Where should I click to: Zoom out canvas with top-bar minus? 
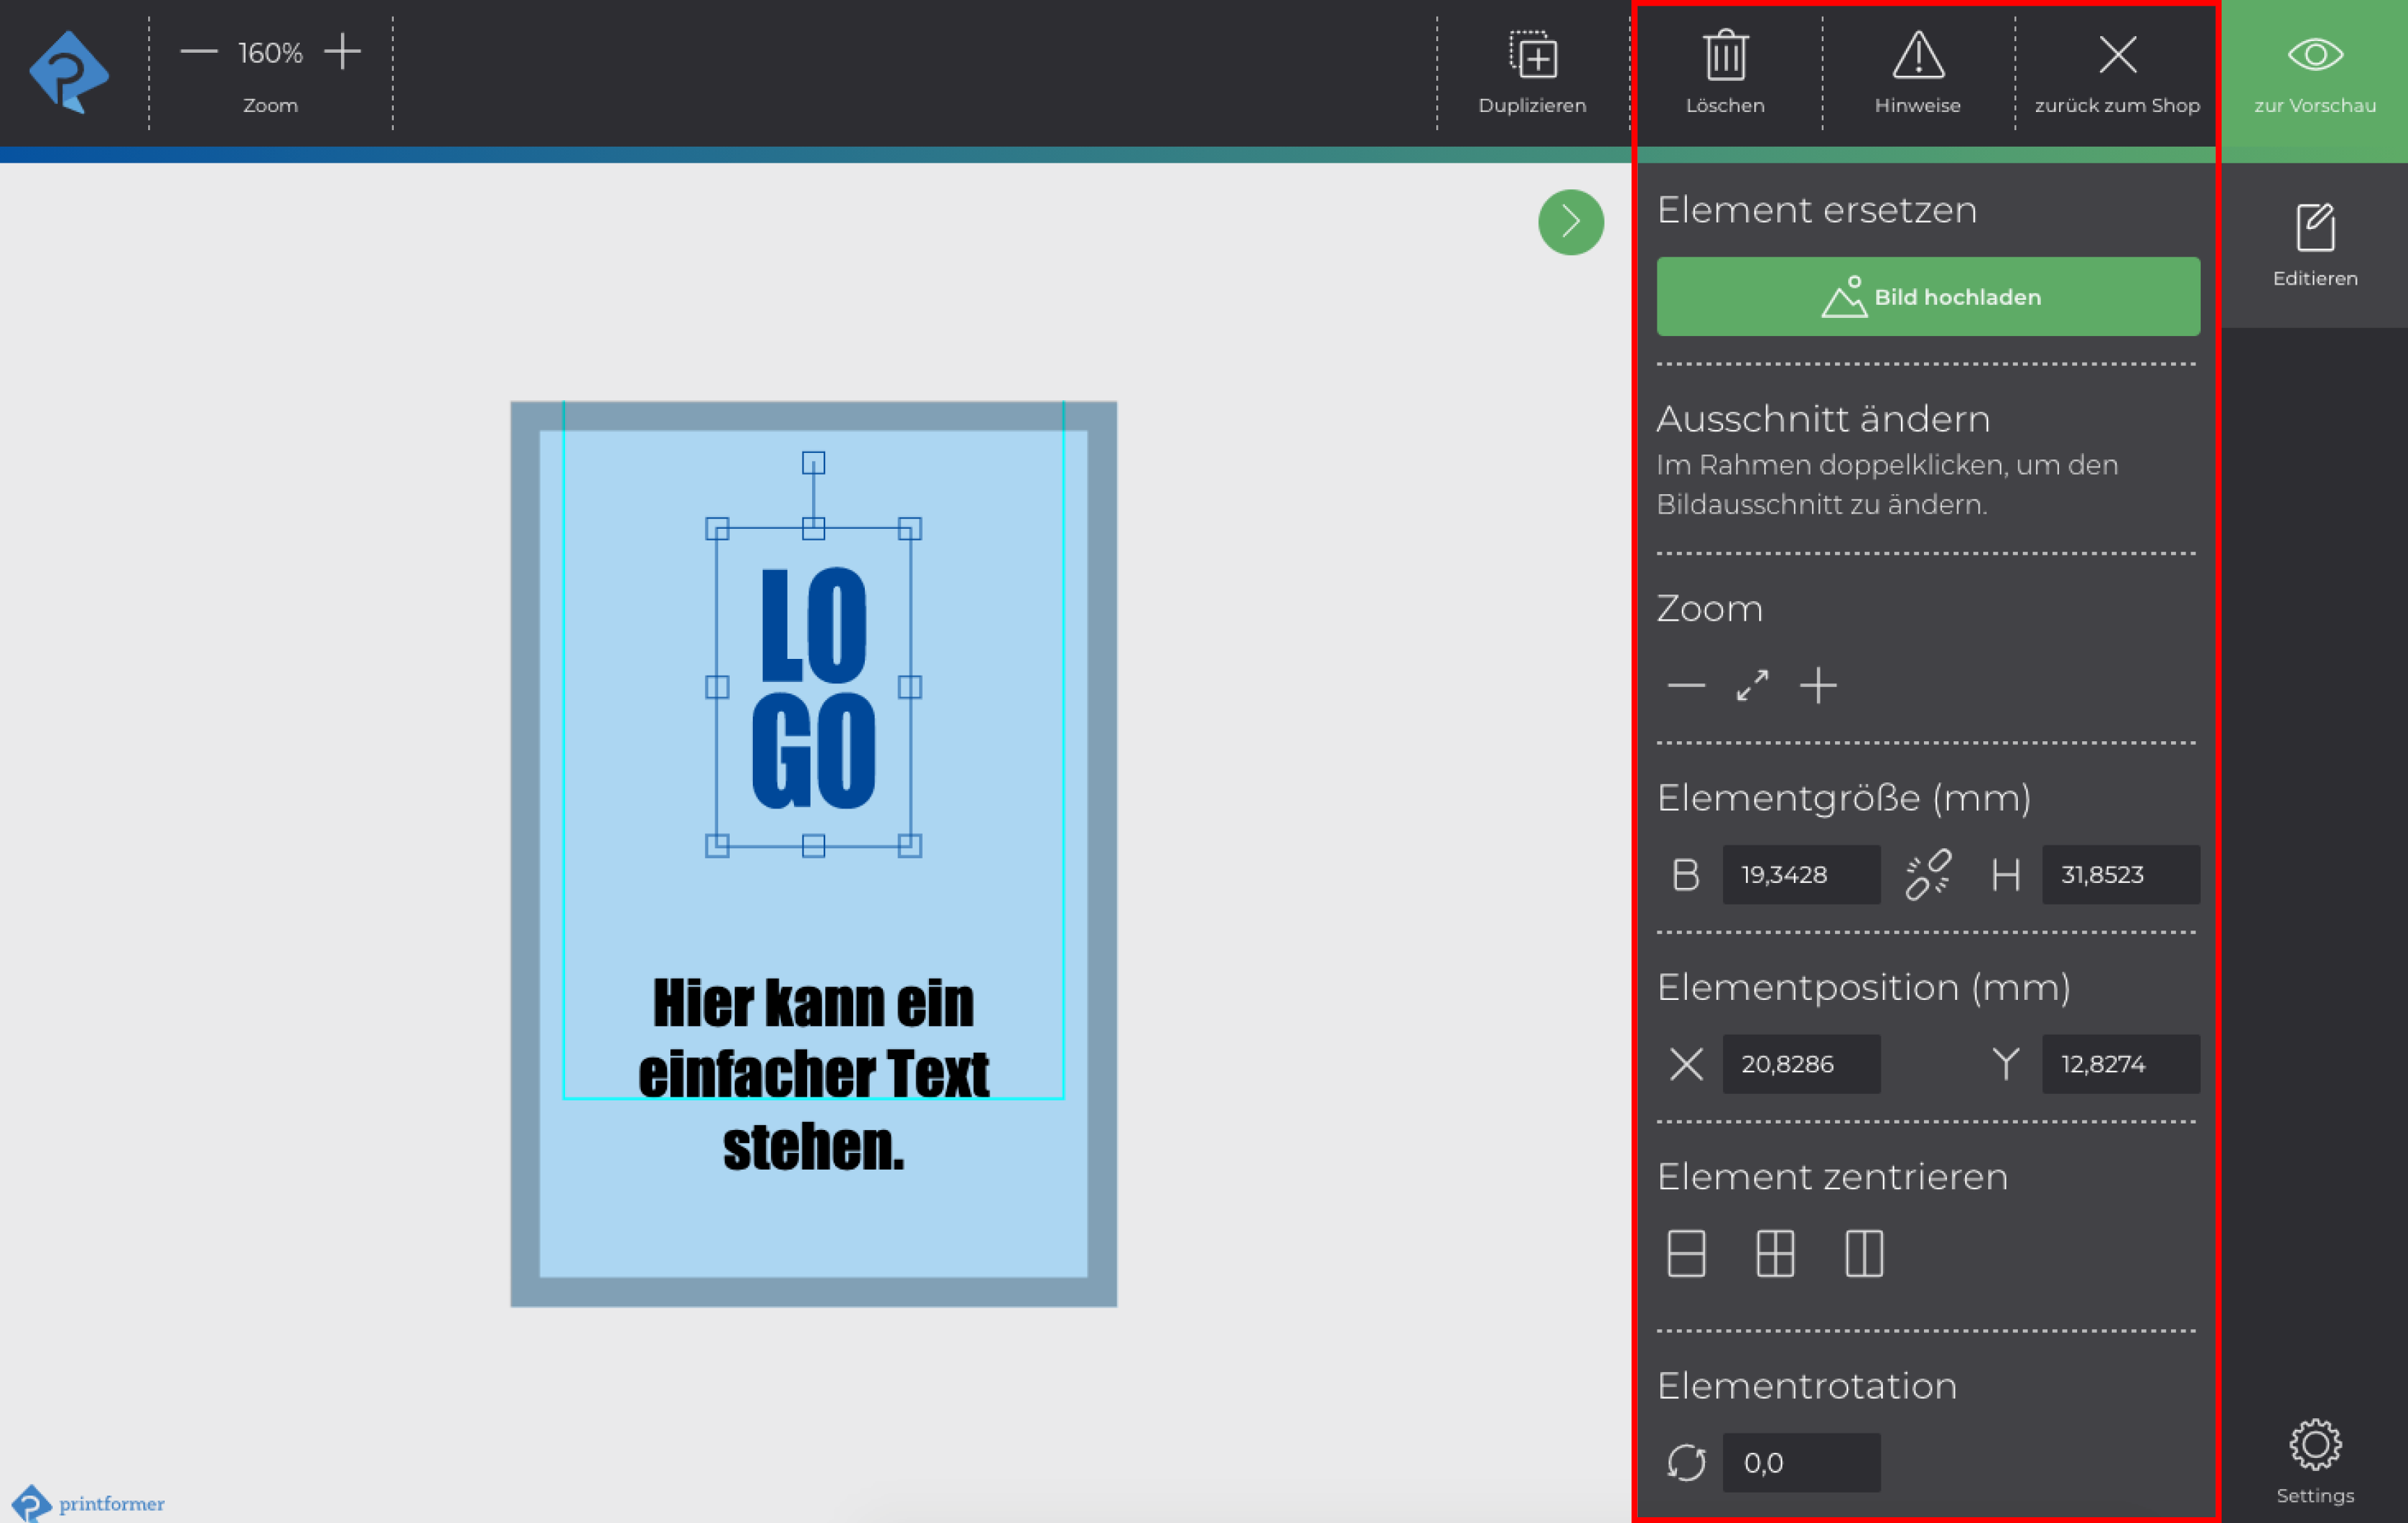point(199,52)
